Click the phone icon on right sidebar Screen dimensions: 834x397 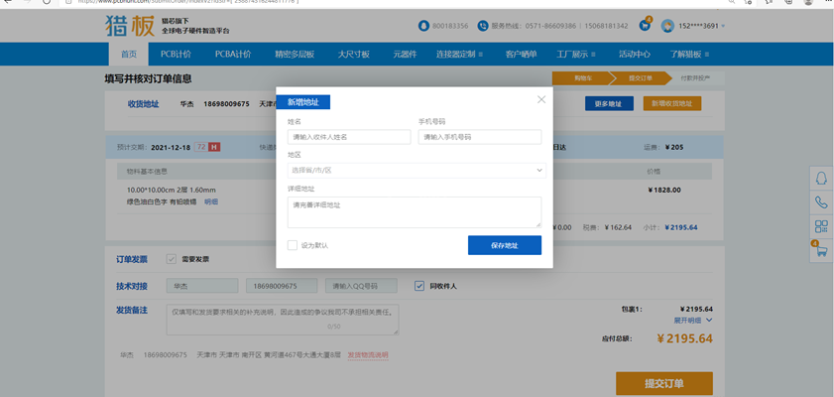820,202
